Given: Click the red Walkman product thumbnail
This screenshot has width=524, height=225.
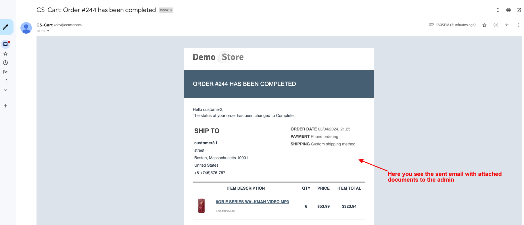Looking at the screenshot, I should click(x=201, y=206).
